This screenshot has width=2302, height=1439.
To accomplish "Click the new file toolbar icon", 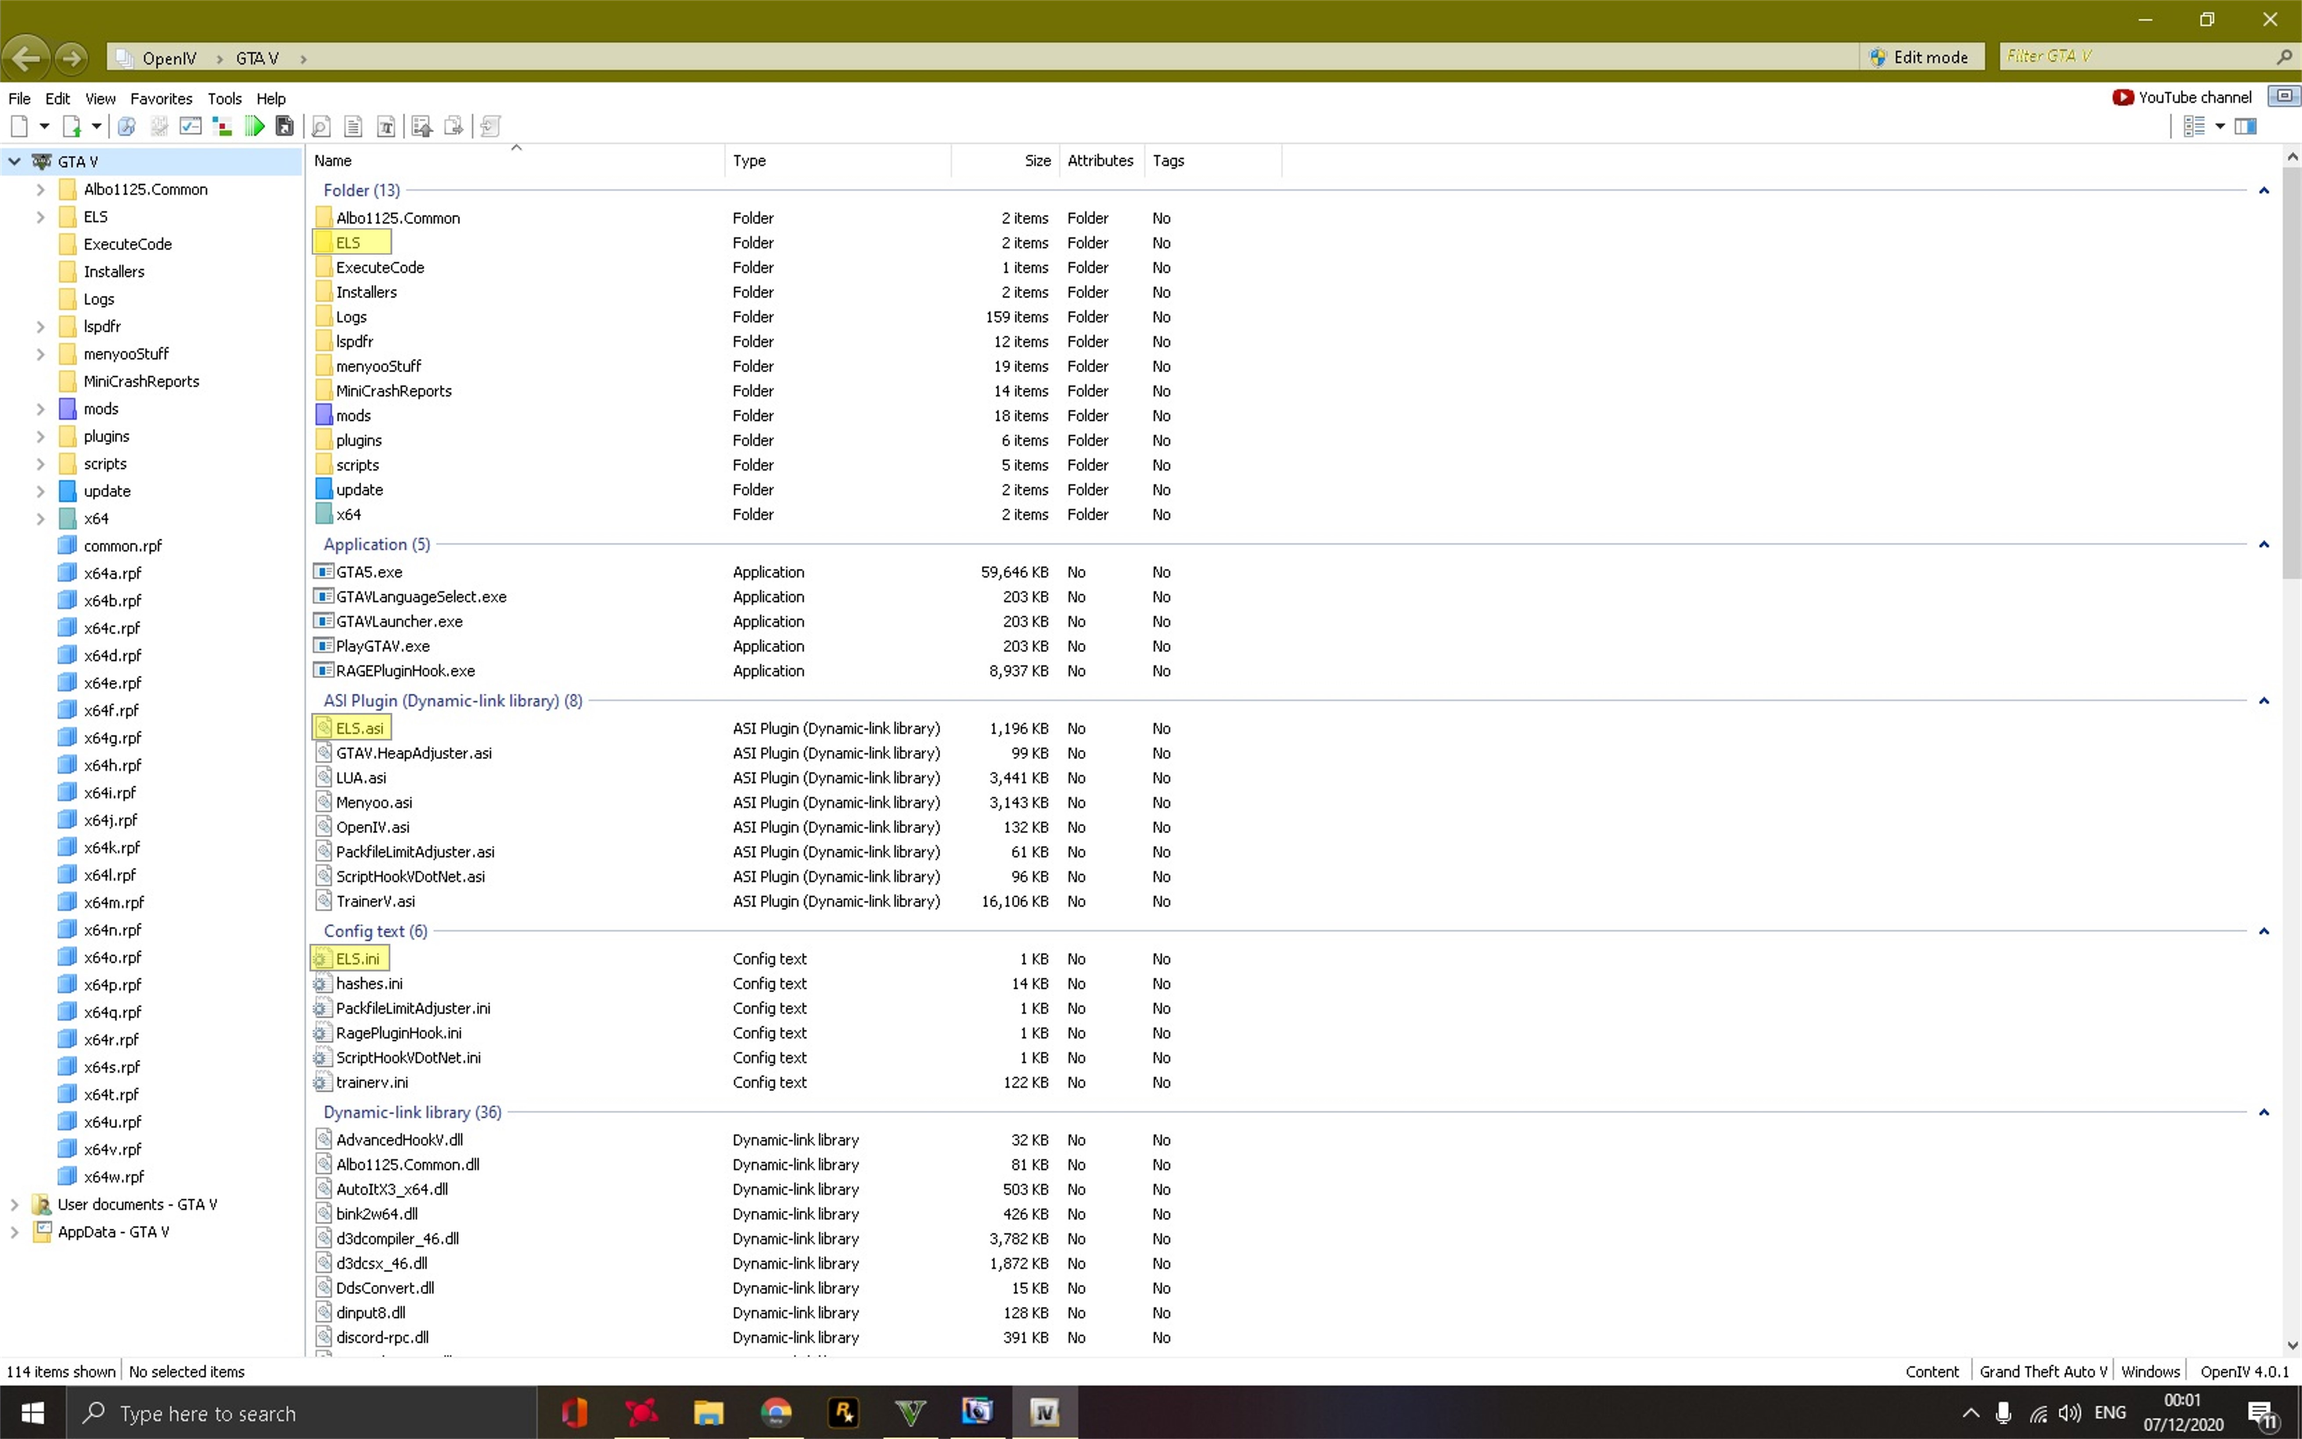I will [19, 126].
